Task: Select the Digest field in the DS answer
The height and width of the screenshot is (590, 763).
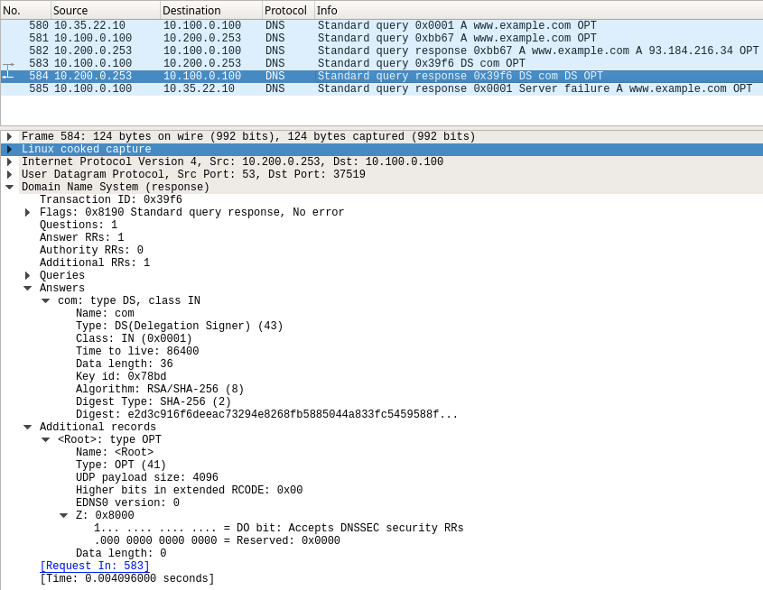Action: tap(266, 415)
